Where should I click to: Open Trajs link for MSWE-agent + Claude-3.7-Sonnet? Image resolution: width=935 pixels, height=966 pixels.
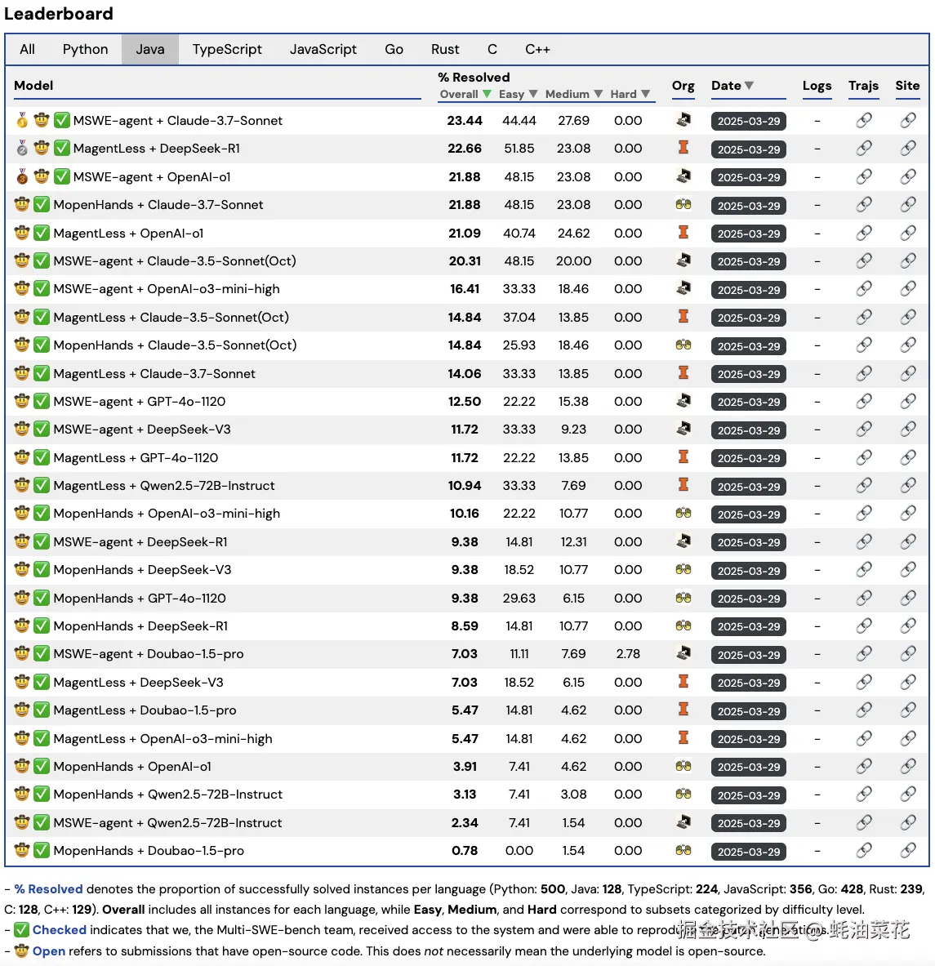pyautogui.click(x=864, y=120)
